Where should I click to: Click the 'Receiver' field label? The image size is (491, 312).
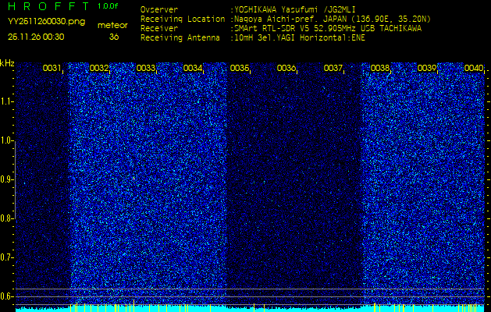(159, 29)
